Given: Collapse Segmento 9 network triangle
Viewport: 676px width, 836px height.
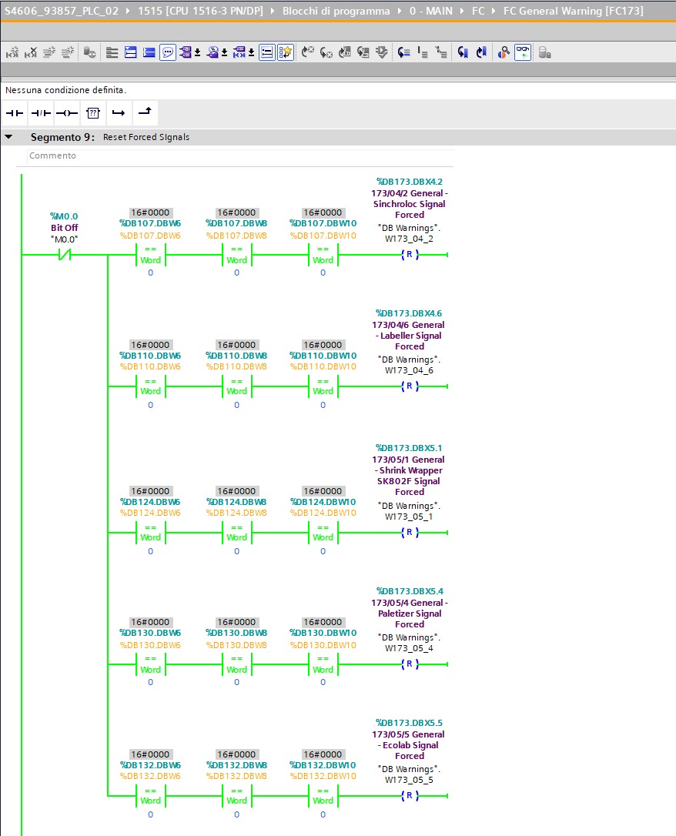Looking at the screenshot, I should pos(8,137).
